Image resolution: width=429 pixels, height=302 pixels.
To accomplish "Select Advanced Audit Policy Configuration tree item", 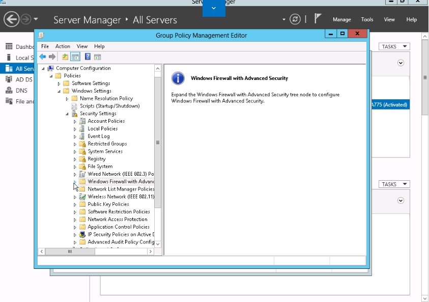I will coord(121,242).
